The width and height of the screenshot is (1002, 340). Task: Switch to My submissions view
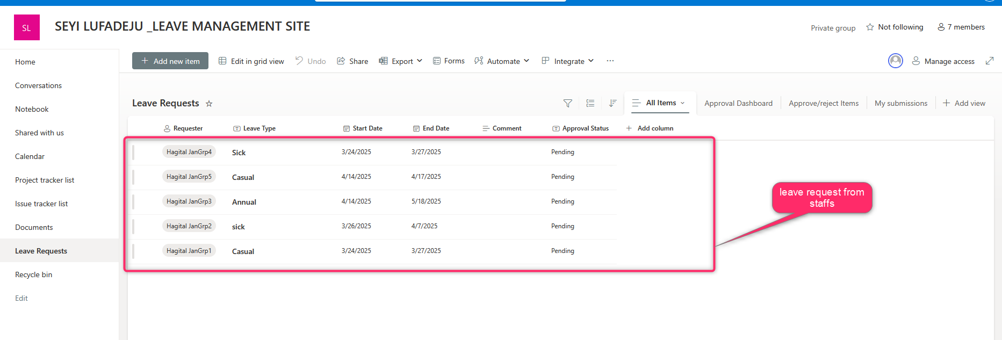tap(901, 103)
